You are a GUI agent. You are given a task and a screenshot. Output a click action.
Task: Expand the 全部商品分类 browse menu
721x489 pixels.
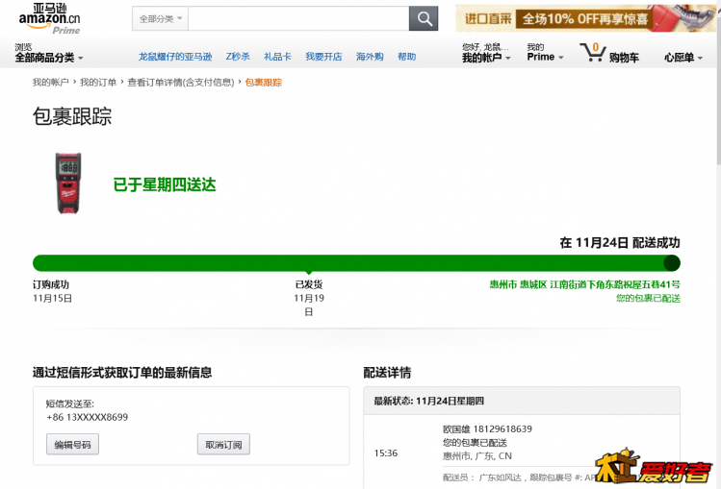coord(49,53)
